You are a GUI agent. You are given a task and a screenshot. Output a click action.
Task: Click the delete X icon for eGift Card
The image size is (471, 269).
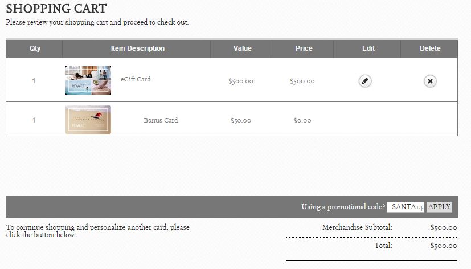430,81
